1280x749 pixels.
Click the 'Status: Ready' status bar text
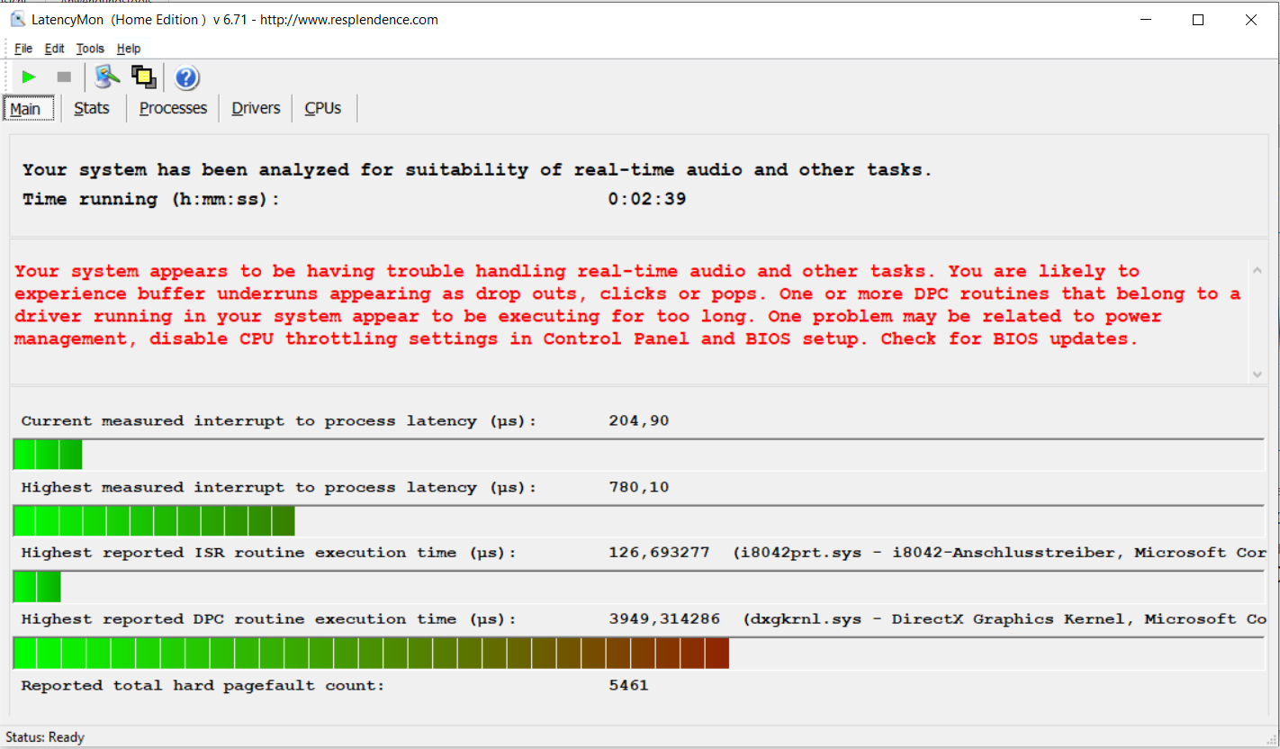coord(45,737)
